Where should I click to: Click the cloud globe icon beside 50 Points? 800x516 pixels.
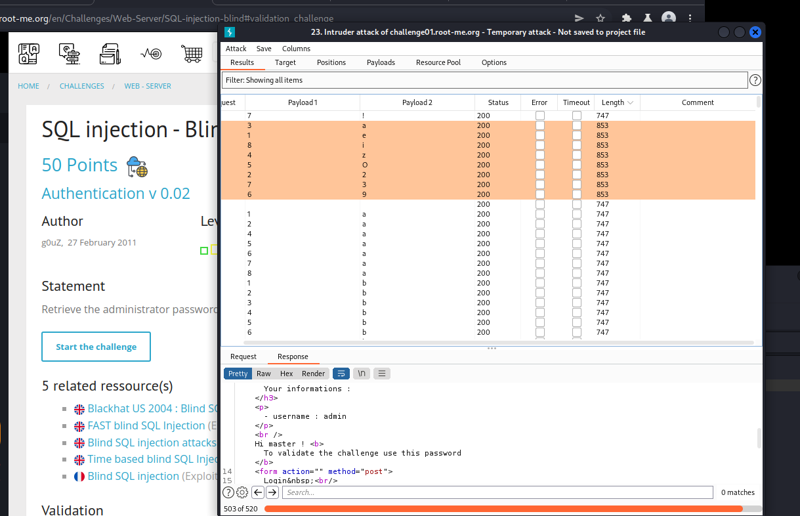click(137, 167)
